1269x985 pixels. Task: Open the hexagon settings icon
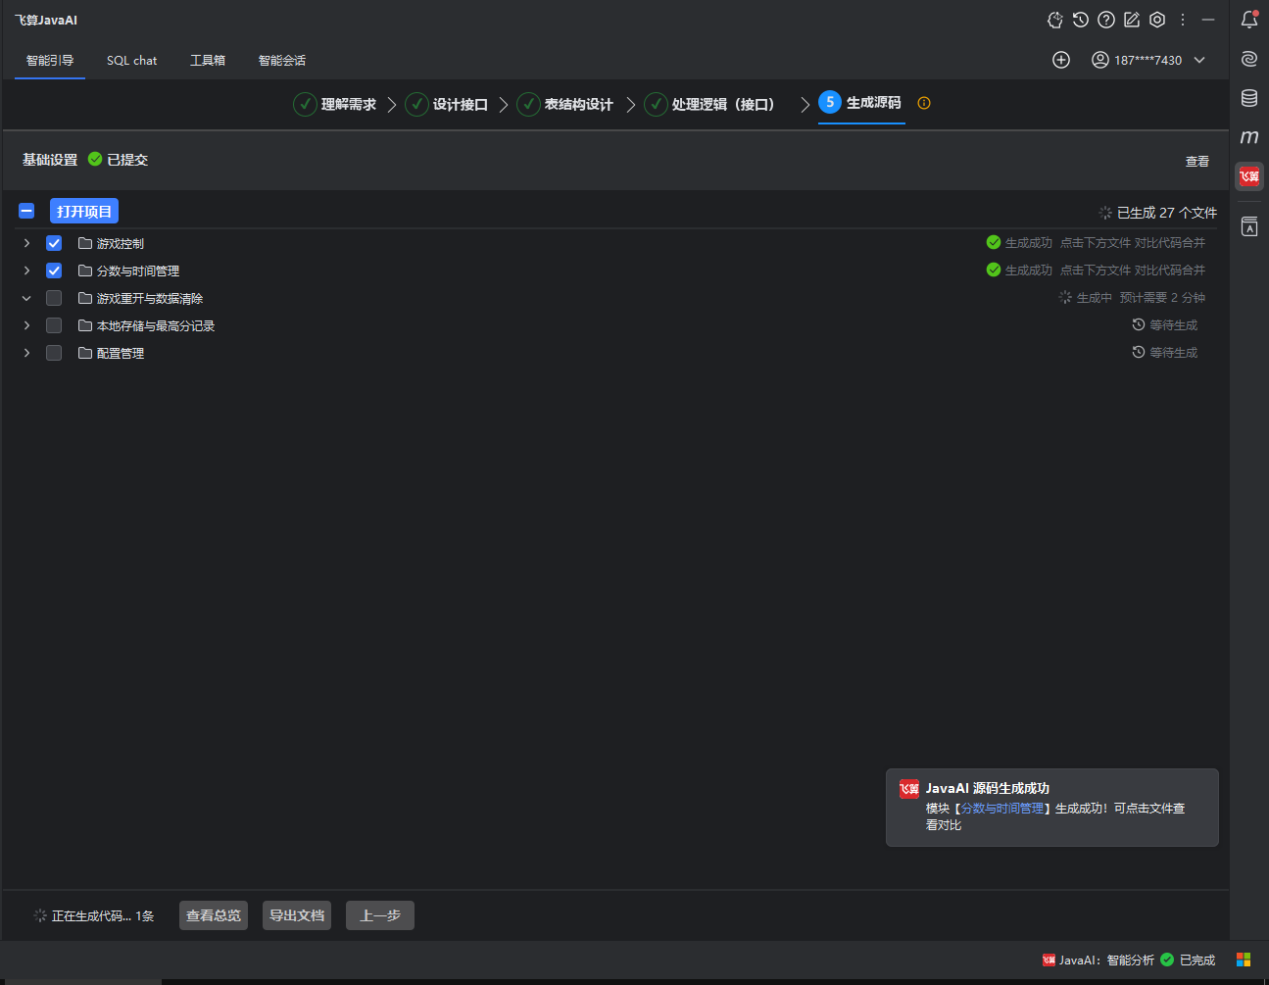(1157, 20)
